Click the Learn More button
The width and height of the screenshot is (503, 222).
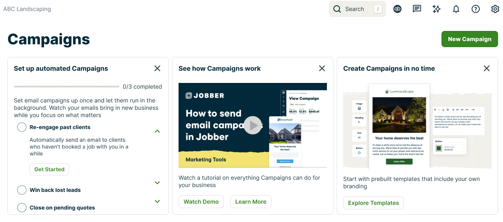coord(251,202)
